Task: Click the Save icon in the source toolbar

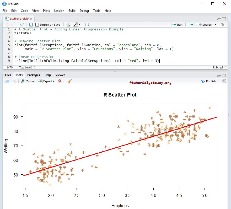Action: (x=31, y=24)
